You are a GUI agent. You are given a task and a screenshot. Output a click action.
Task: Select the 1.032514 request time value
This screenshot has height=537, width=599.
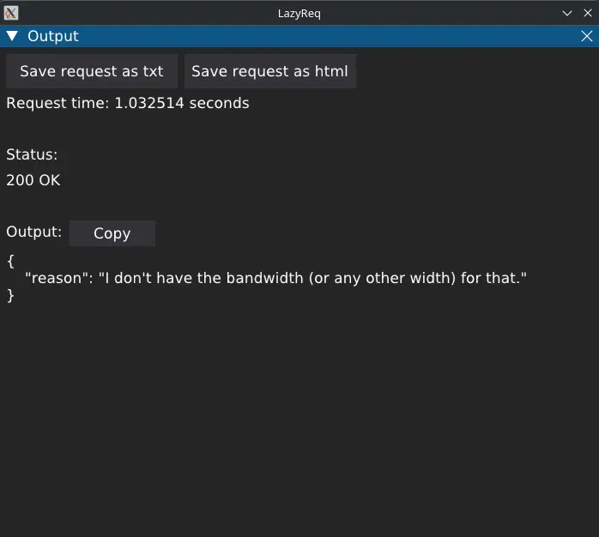149,103
